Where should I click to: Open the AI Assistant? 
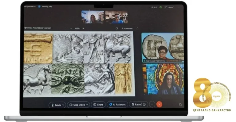tap(117, 105)
